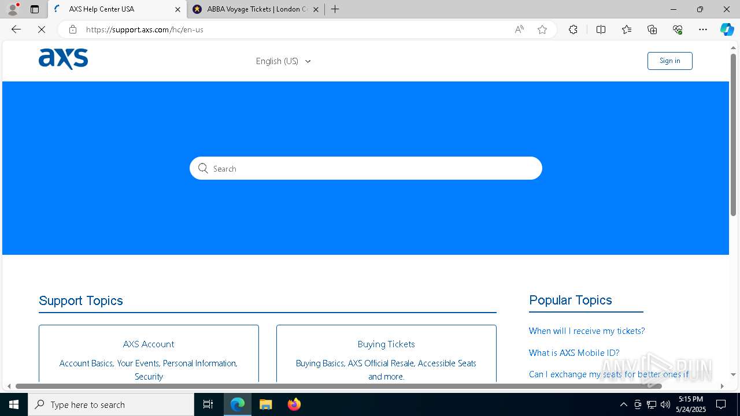Click the Popular Topics heading
This screenshot has width=740, height=416.
(x=571, y=300)
